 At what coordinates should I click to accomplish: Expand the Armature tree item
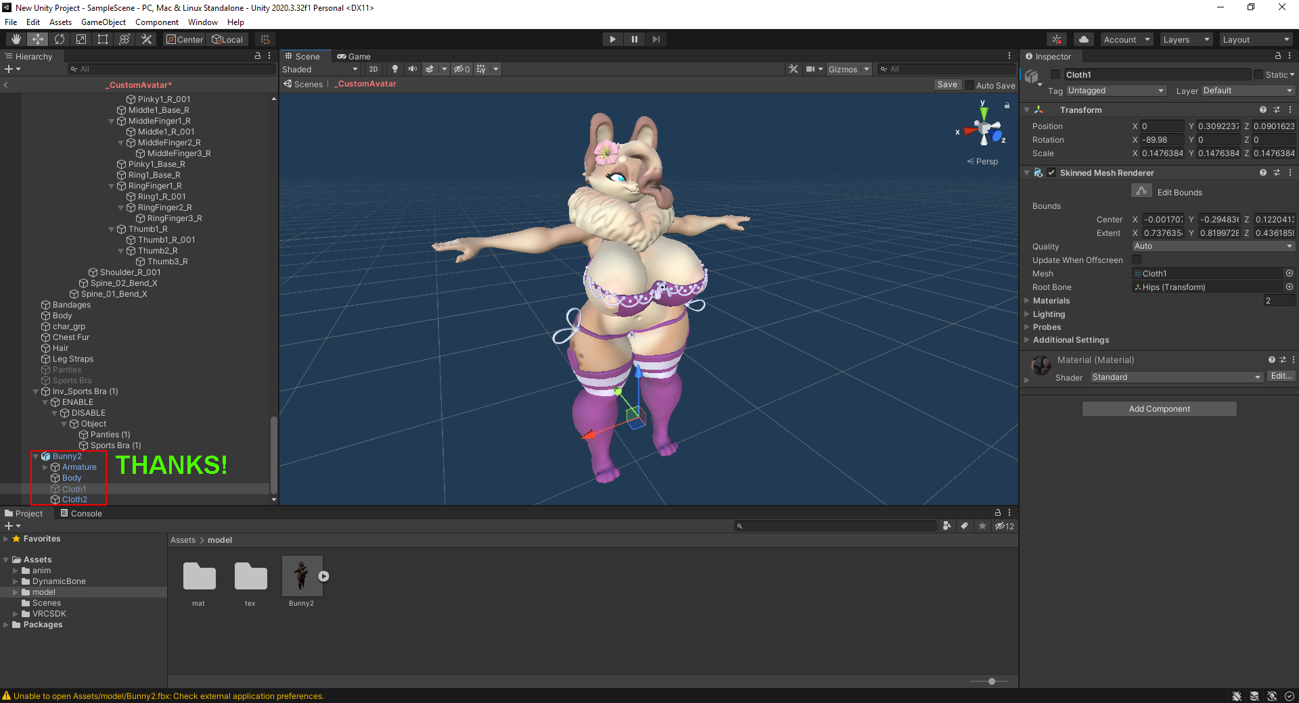pos(45,467)
